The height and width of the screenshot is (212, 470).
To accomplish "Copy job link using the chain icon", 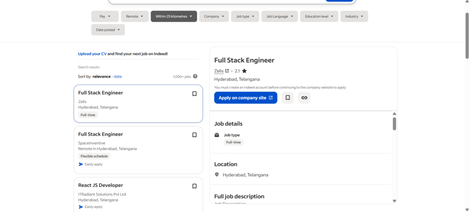I will pyautogui.click(x=304, y=98).
